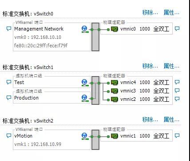The image size is (190, 161).
Task: Open the info bubble right of vmnic0
Action: (177, 29)
